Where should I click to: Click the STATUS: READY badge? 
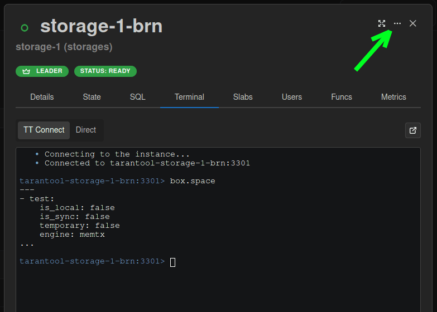click(105, 71)
